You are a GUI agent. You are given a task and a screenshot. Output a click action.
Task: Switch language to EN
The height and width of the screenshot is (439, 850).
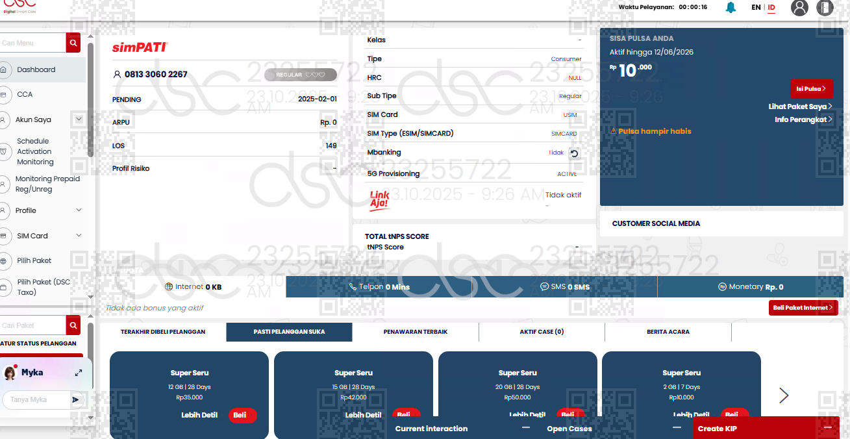point(756,8)
